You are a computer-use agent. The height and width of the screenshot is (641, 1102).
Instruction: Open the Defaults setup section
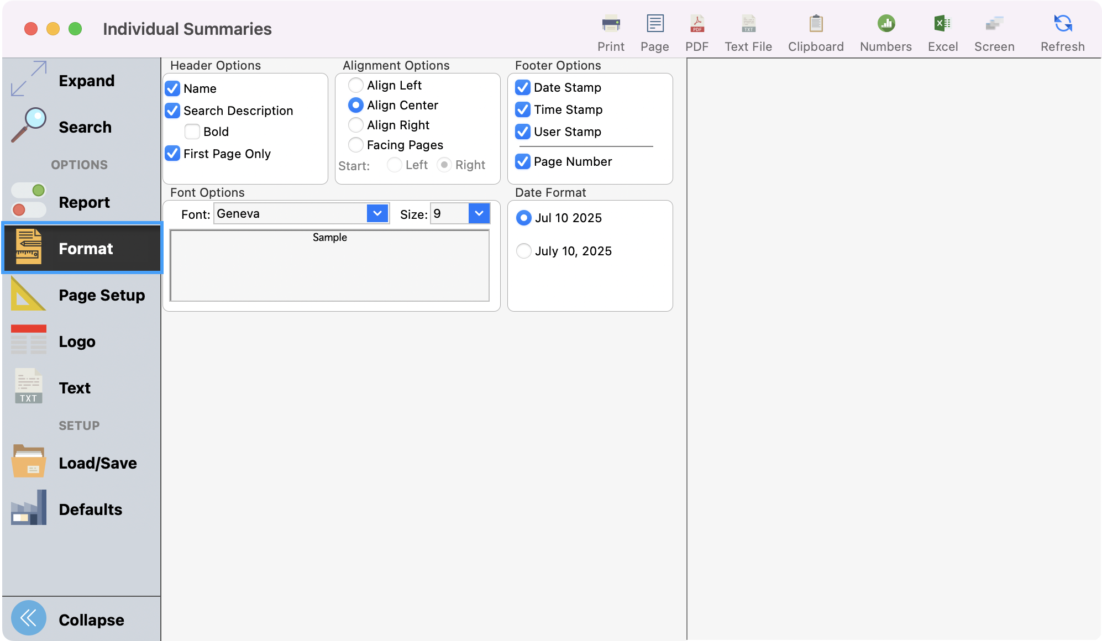pyautogui.click(x=90, y=509)
